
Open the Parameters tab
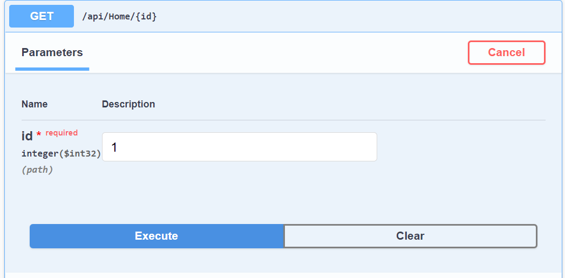[x=52, y=53]
